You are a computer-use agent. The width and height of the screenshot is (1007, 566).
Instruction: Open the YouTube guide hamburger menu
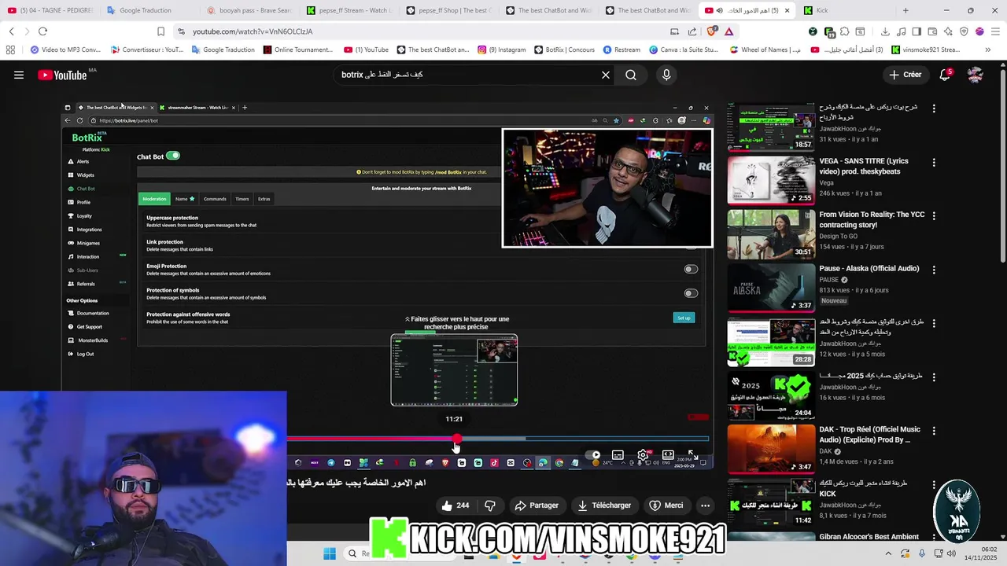click(x=19, y=75)
